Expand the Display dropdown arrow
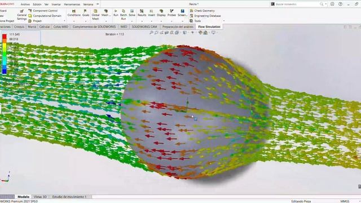 161,21
